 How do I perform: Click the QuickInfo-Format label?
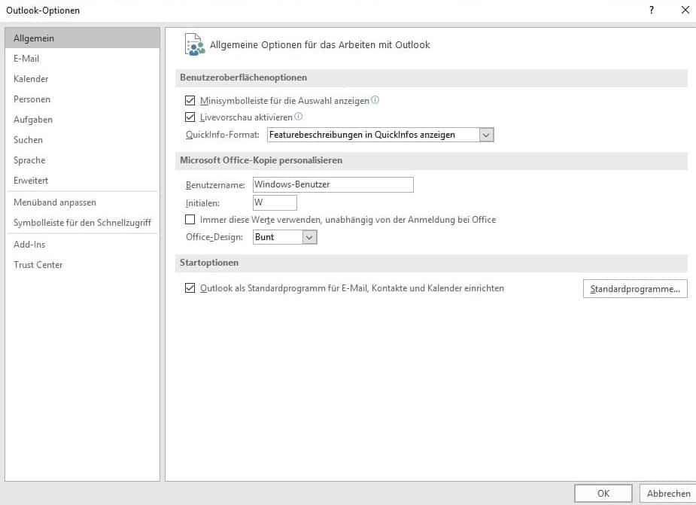223,135
